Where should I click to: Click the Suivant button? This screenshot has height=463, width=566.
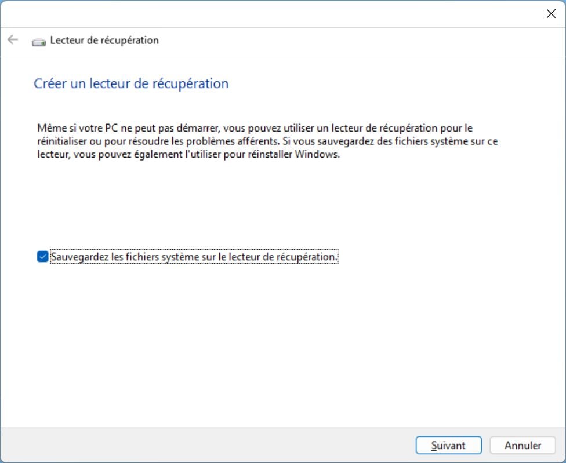(448, 445)
